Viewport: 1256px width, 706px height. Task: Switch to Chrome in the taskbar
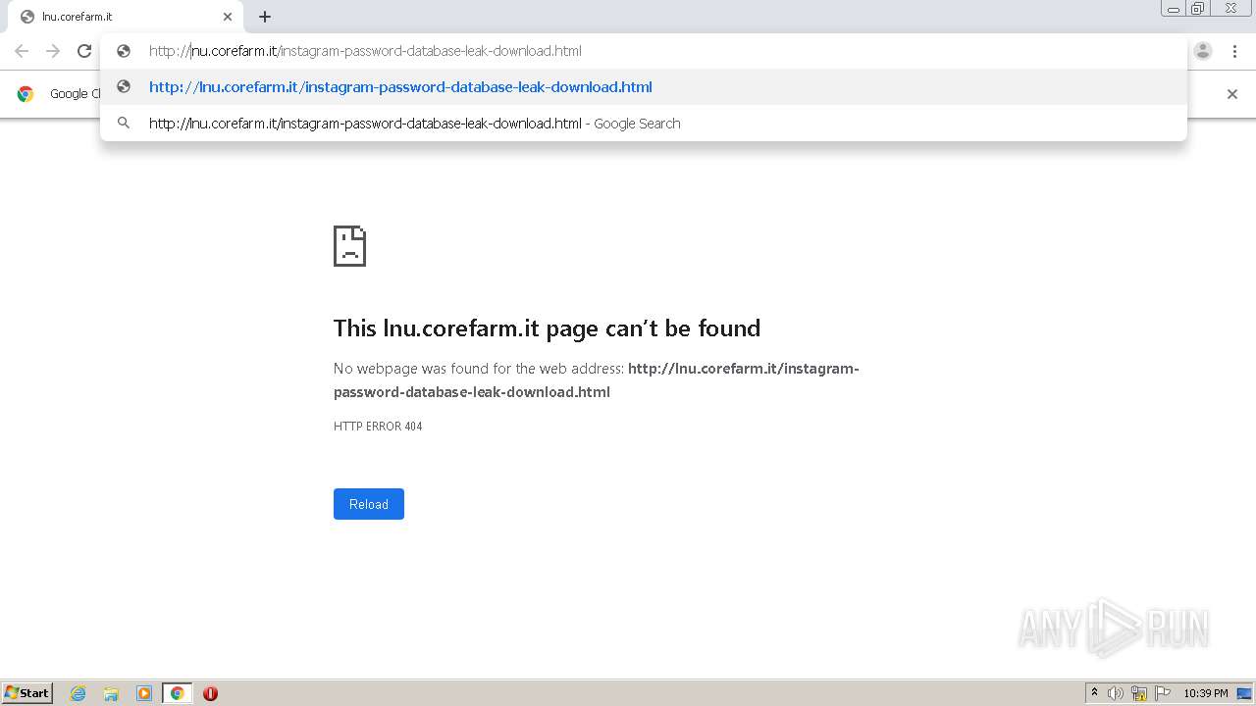coord(178,693)
